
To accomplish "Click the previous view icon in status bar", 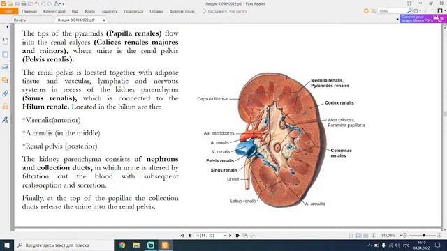I will (245, 236).
